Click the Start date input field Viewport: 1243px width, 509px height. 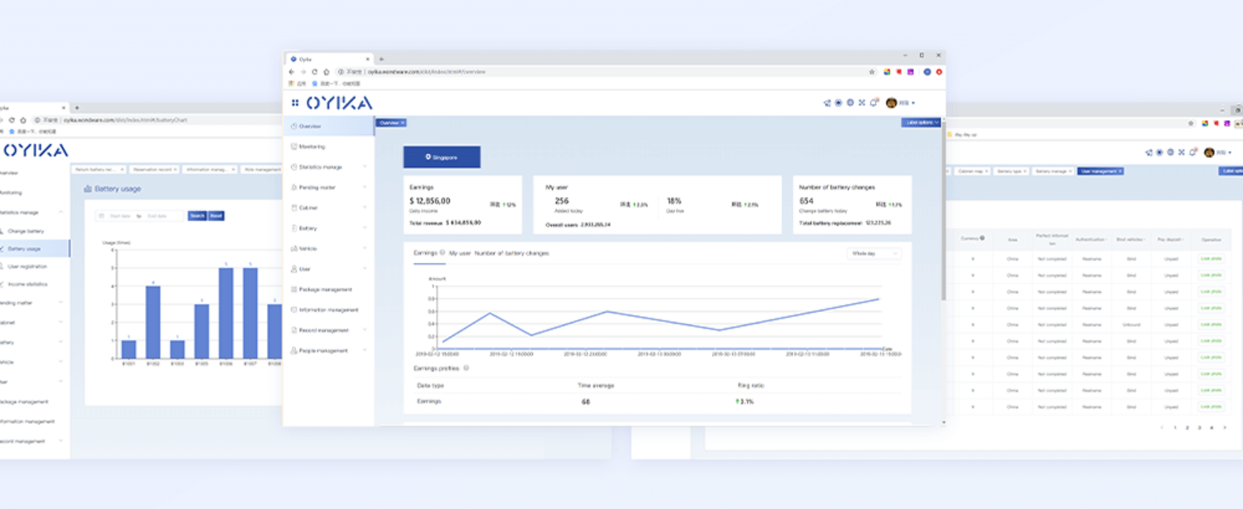click(119, 216)
